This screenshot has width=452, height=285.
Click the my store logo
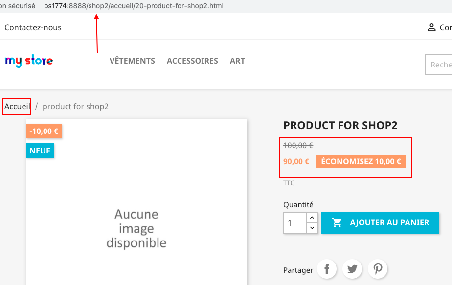coord(28,60)
